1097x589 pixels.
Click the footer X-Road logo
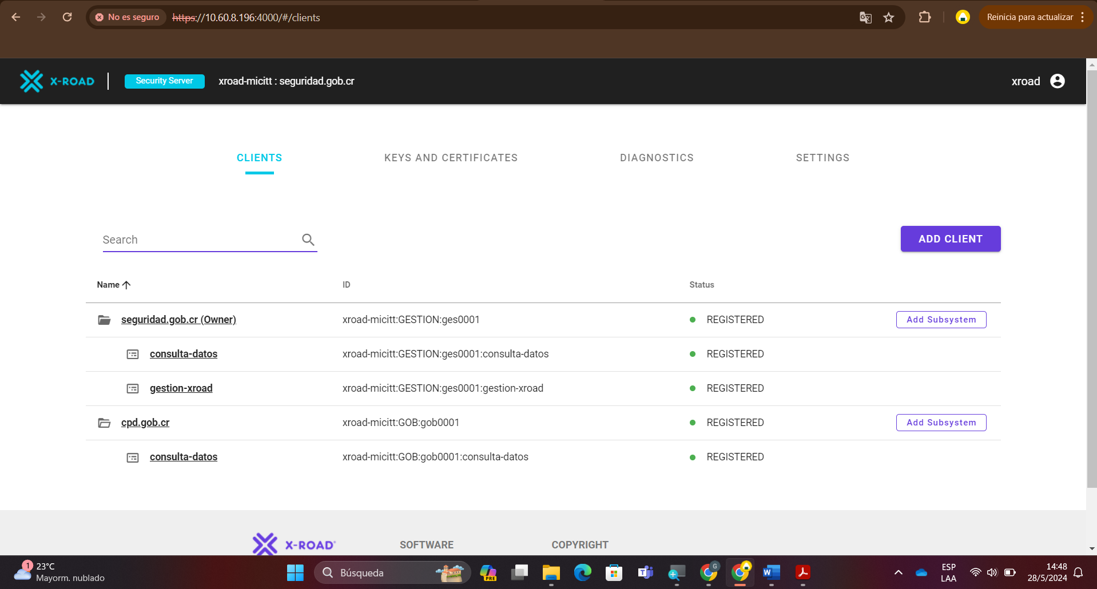pos(294,544)
